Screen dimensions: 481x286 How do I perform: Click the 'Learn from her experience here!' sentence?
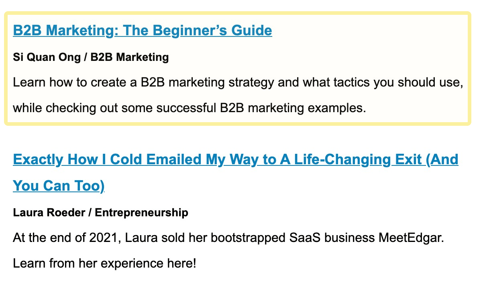(104, 263)
